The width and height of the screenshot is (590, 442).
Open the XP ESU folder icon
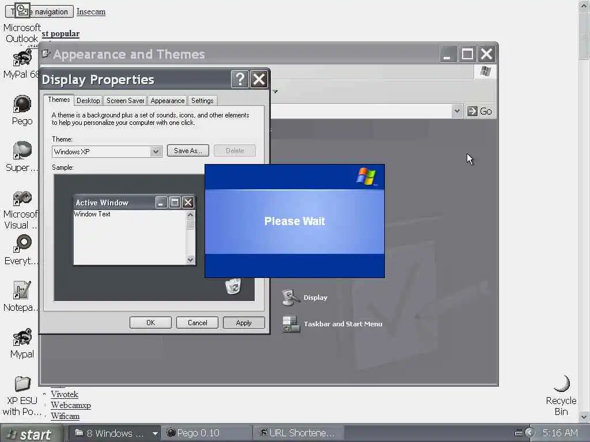pyautogui.click(x=22, y=396)
